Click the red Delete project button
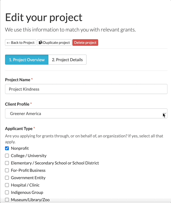Viewport: 171px width, 203px height. tap(85, 43)
